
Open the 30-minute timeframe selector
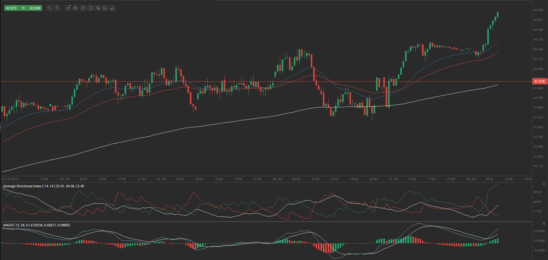coord(68,8)
